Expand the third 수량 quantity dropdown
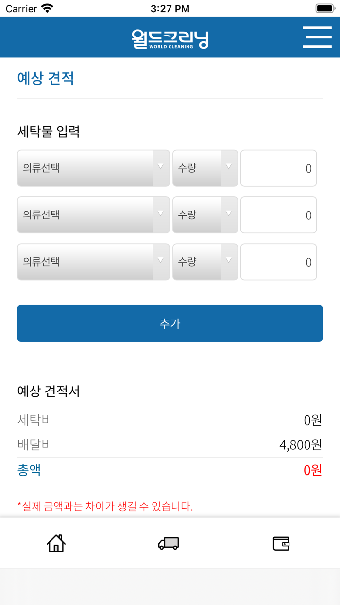This screenshot has width=340, height=605. tap(205, 262)
